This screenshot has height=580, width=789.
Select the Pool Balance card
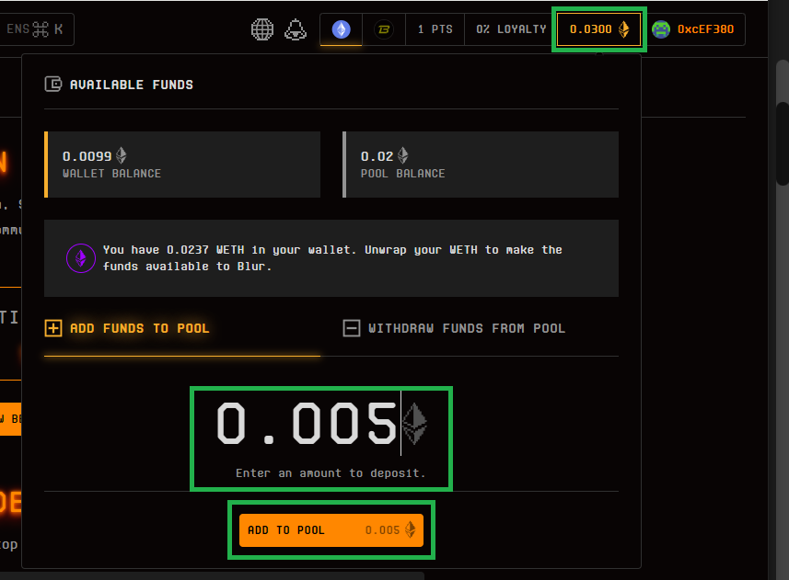coord(481,164)
